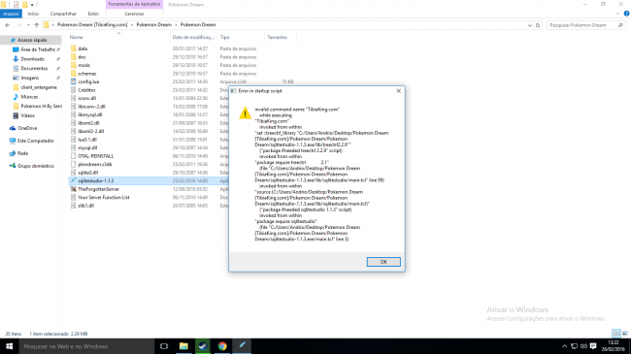Open Steam from the taskbar

point(203,346)
